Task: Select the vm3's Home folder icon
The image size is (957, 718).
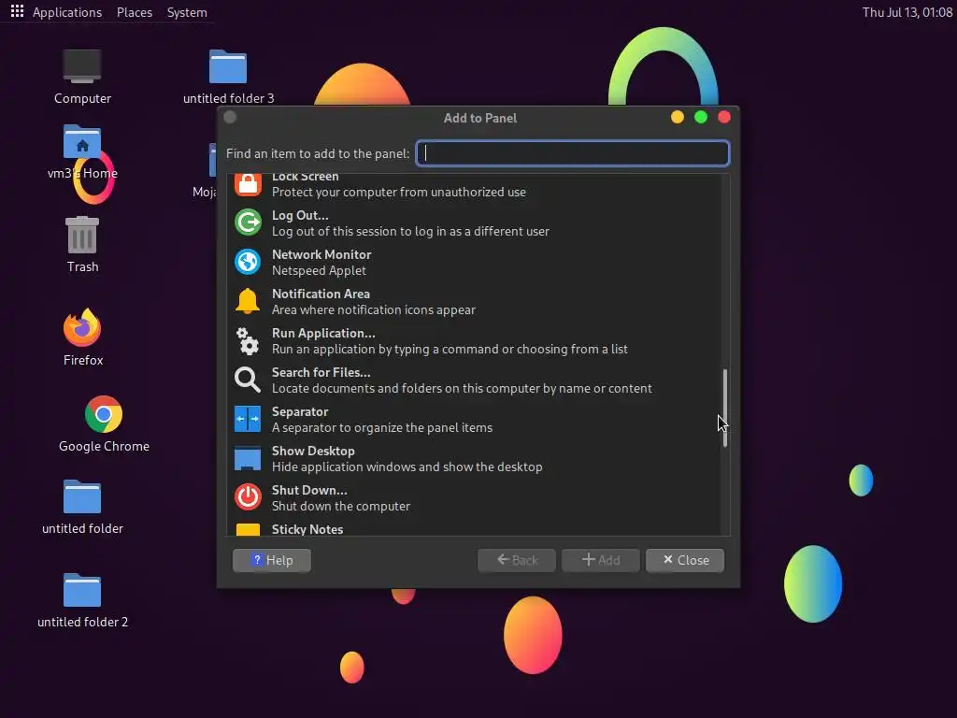Action: (82, 142)
